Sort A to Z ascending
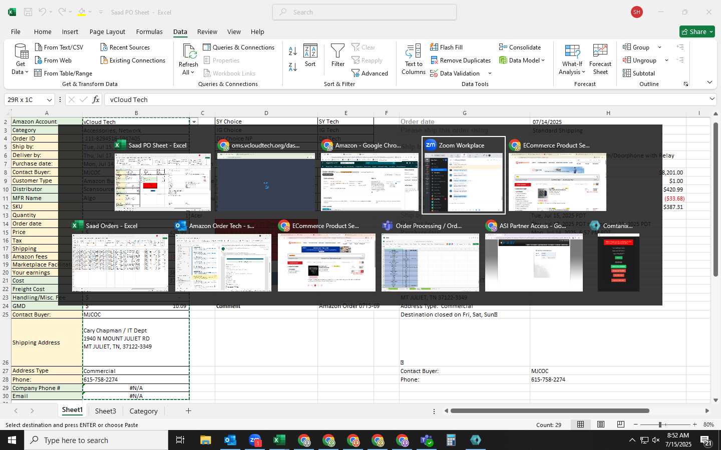 coord(293,51)
